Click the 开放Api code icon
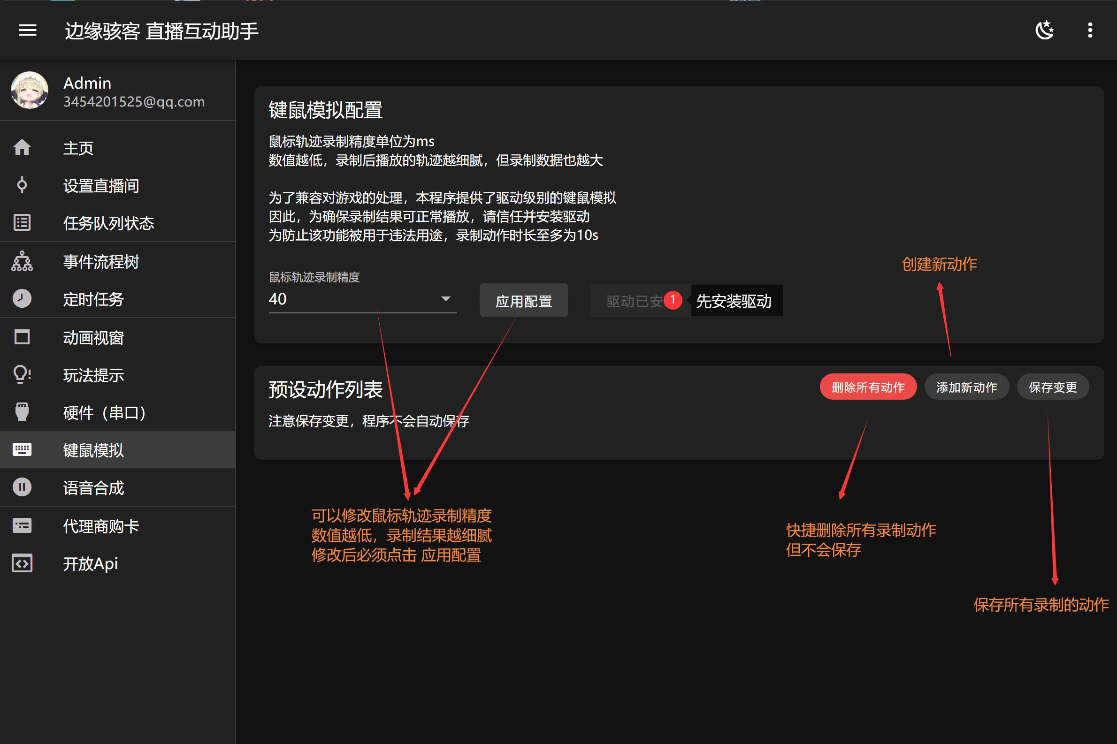This screenshot has height=744, width=1117. tap(23, 564)
